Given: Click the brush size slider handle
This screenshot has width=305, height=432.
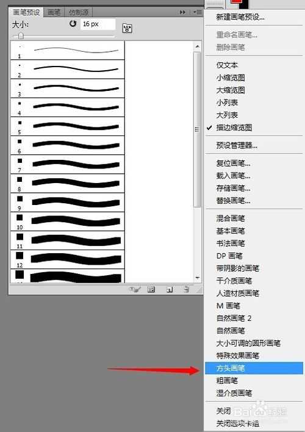Looking at the screenshot, I should click(x=21, y=36).
